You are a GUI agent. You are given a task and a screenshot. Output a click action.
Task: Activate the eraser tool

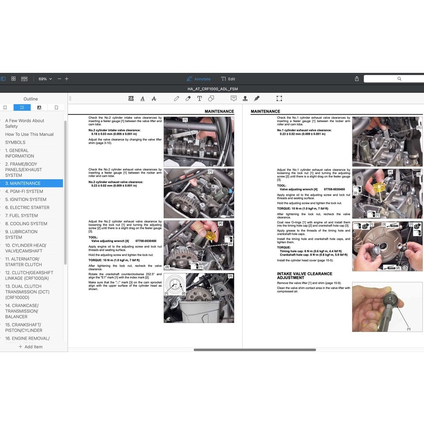(188, 99)
